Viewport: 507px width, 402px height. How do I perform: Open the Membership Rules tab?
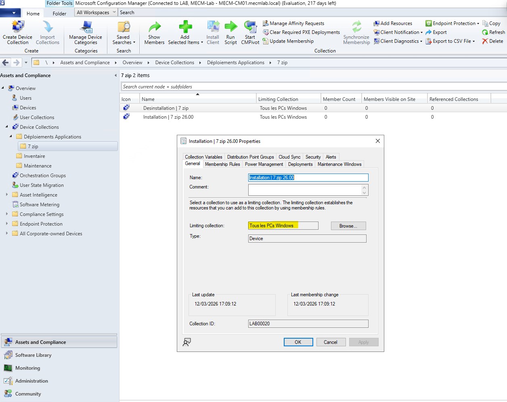click(x=222, y=164)
